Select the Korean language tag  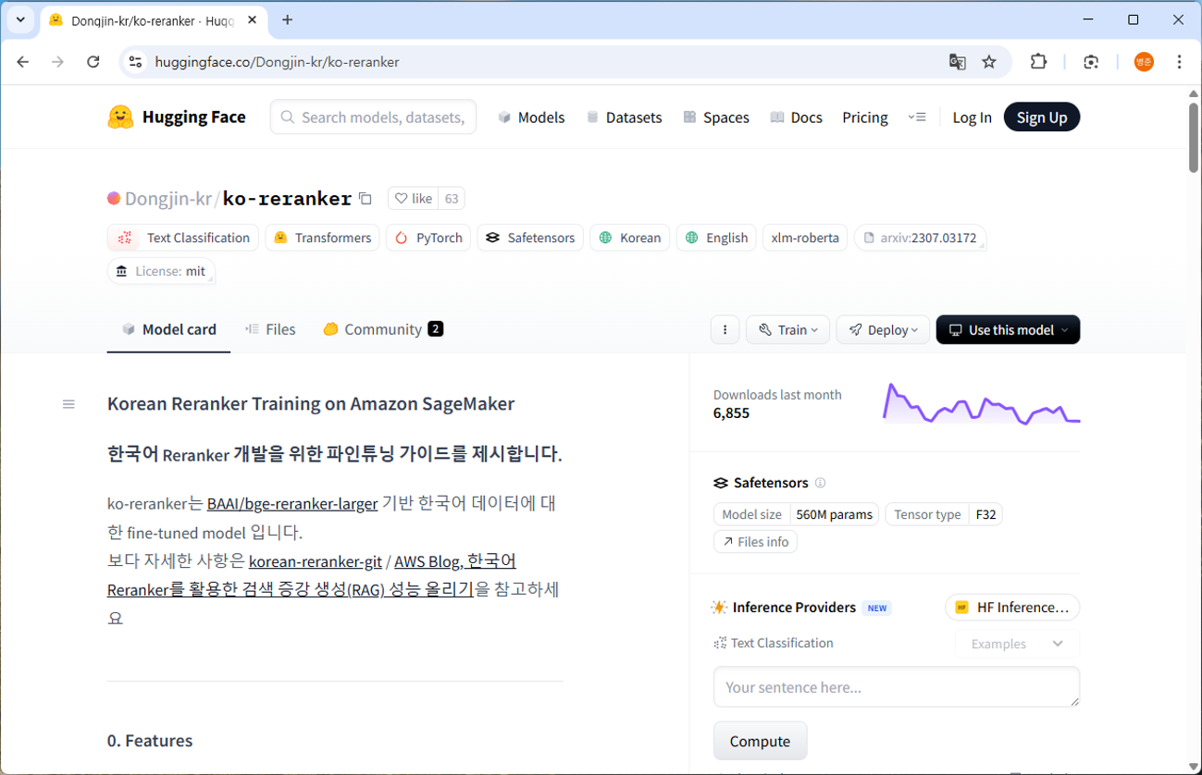click(x=630, y=238)
